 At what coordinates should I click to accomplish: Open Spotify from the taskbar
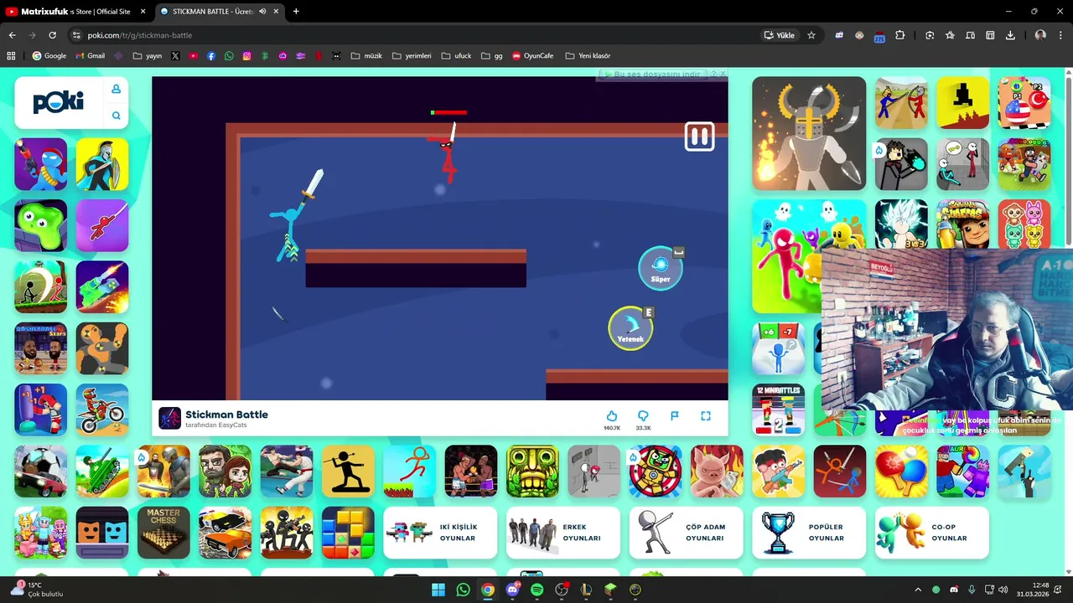537,590
